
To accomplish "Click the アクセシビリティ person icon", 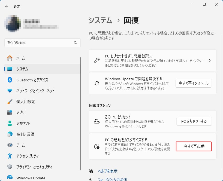I will 10,156.
